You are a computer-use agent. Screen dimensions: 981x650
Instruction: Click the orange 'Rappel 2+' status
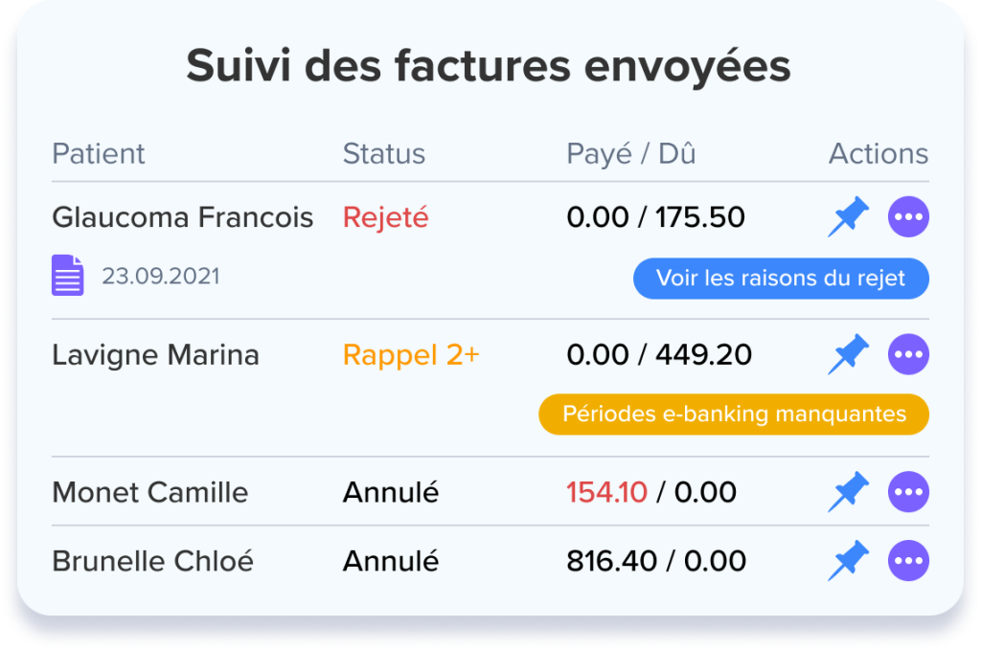point(411,355)
